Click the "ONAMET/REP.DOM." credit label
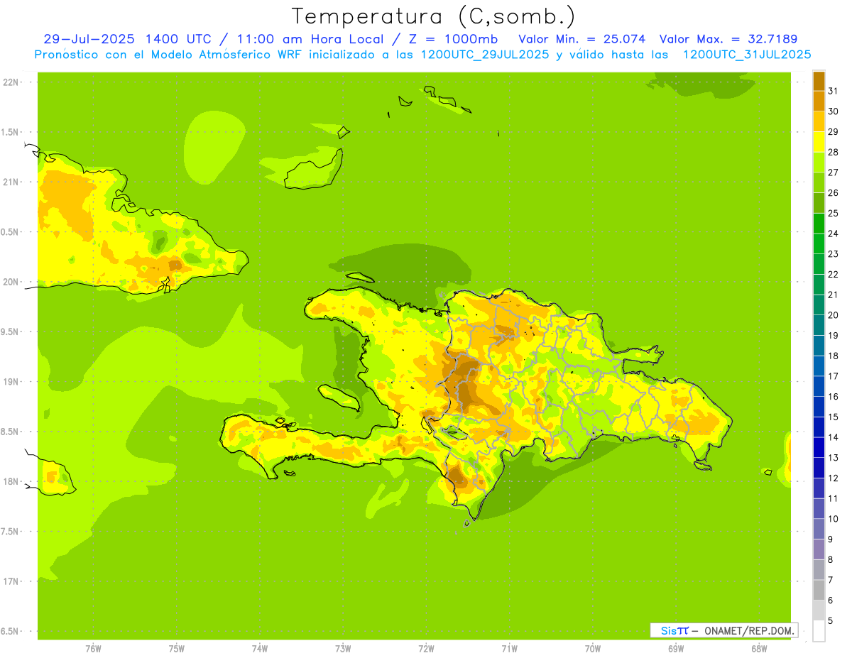 click(x=749, y=630)
